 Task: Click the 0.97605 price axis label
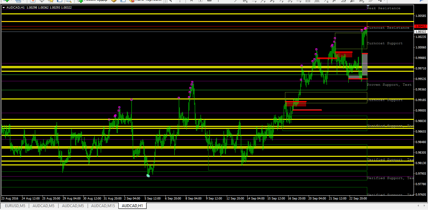(x=420, y=195)
